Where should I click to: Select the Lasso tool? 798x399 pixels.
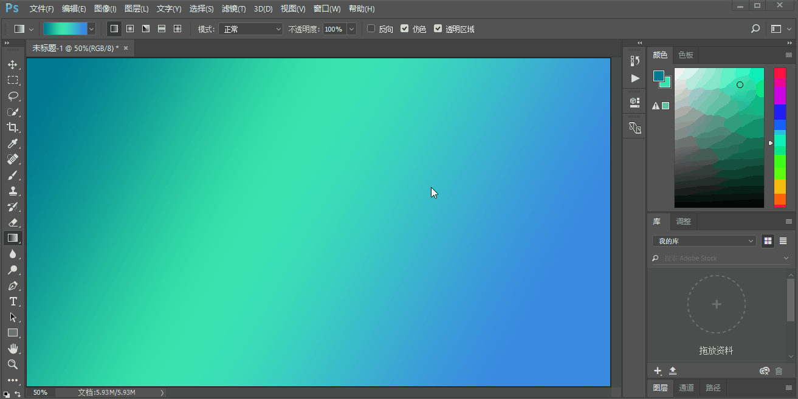13,96
